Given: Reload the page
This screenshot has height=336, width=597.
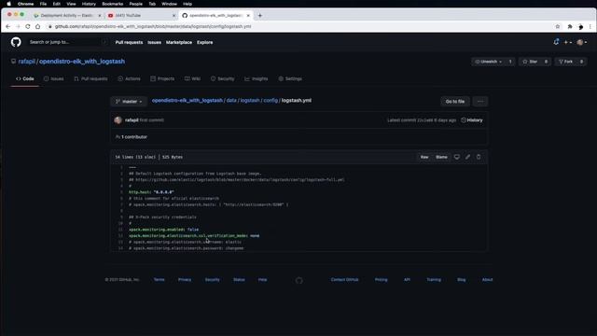Looking at the screenshot, I should coord(28,26).
